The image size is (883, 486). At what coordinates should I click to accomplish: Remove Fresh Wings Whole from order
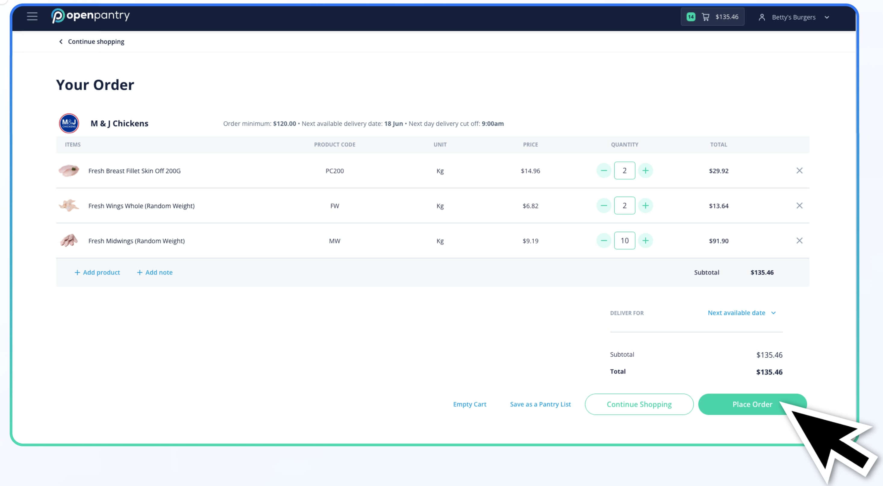click(799, 205)
